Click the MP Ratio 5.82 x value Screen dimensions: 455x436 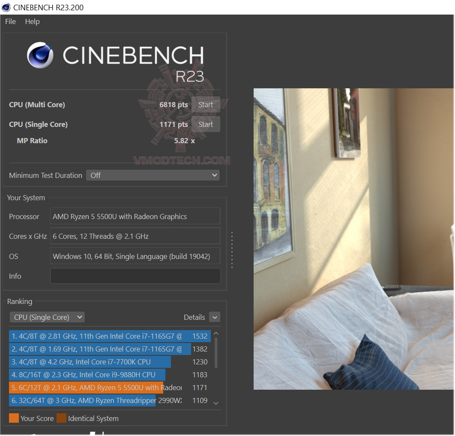pyautogui.click(x=184, y=141)
